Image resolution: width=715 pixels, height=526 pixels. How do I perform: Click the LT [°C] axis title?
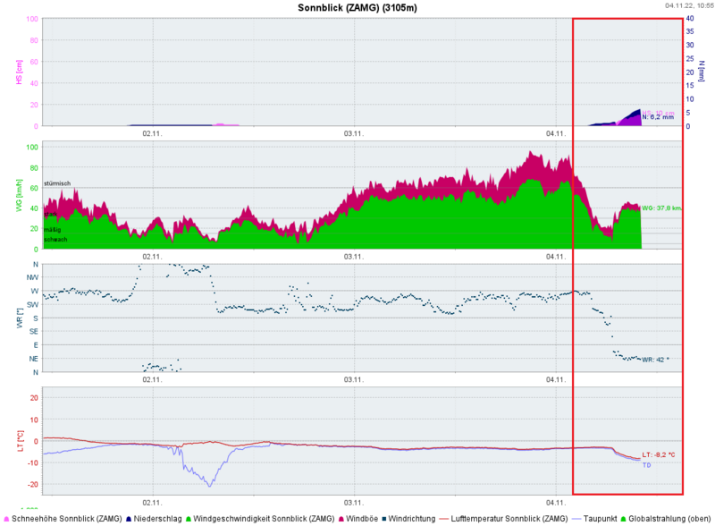pos(20,441)
